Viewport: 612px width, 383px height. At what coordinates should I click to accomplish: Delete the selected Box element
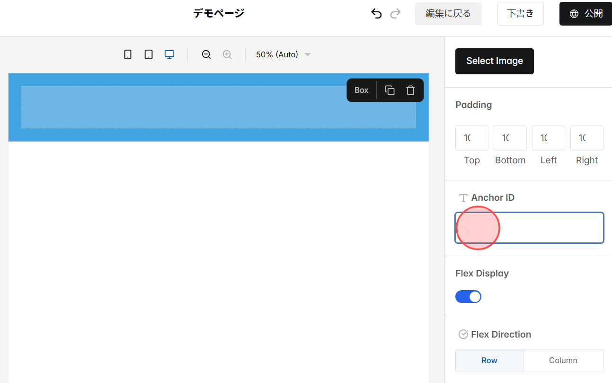coord(410,90)
